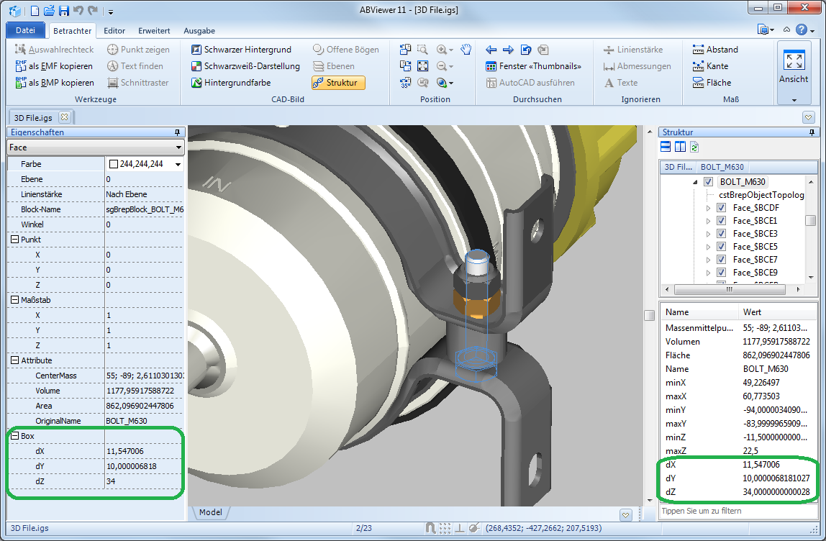
Task: Toggle Schwarzweiß-Darstellung mode
Action: (x=196, y=66)
